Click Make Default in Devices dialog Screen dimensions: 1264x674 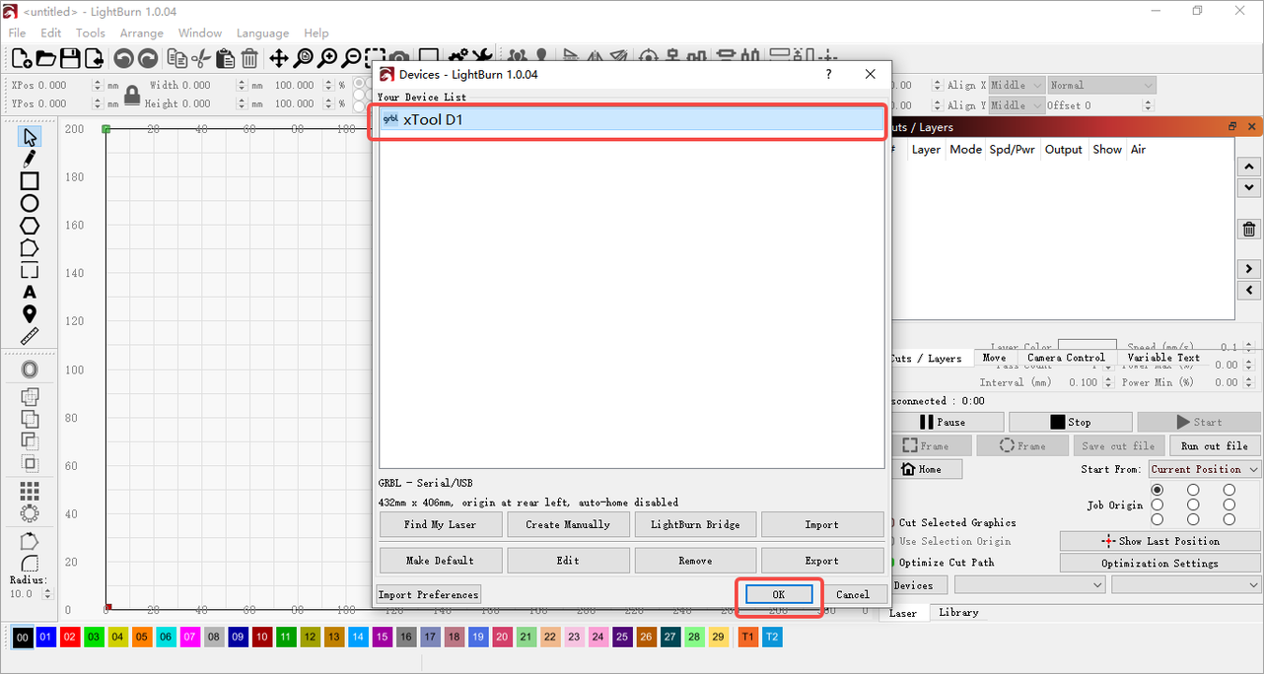pos(441,561)
